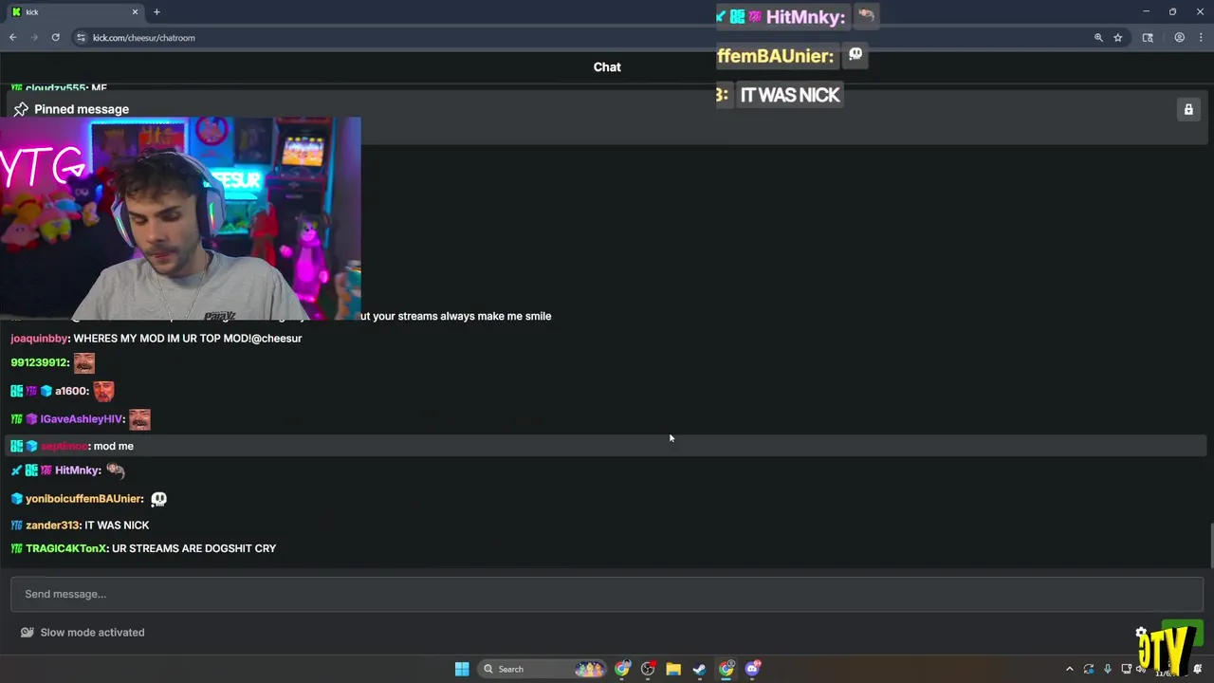Open Steam from the taskbar

coord(699,669)
